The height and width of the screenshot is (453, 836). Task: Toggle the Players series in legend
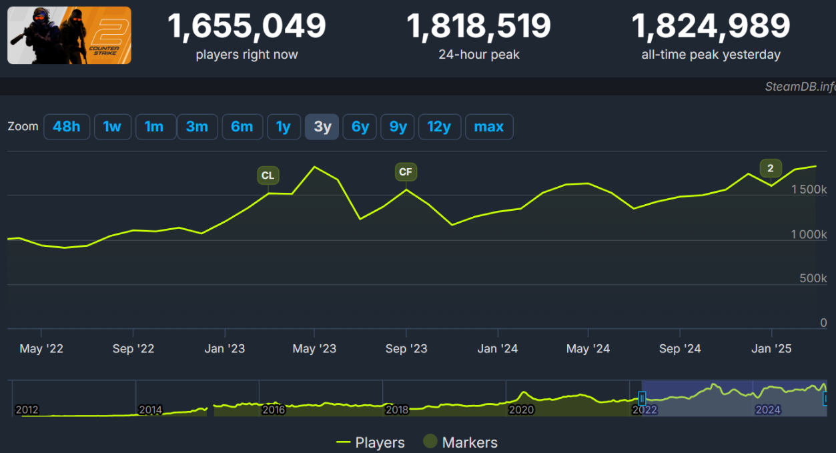point(371,442)
